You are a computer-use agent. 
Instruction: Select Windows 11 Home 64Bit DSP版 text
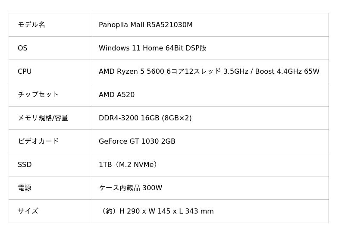152,48
